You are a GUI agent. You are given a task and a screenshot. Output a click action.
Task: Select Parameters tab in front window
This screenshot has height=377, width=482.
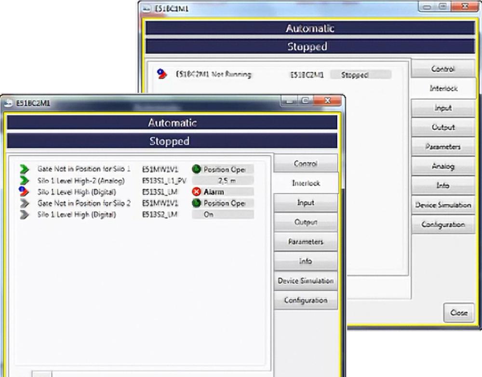pyautogui.click(x=306, y=242)
